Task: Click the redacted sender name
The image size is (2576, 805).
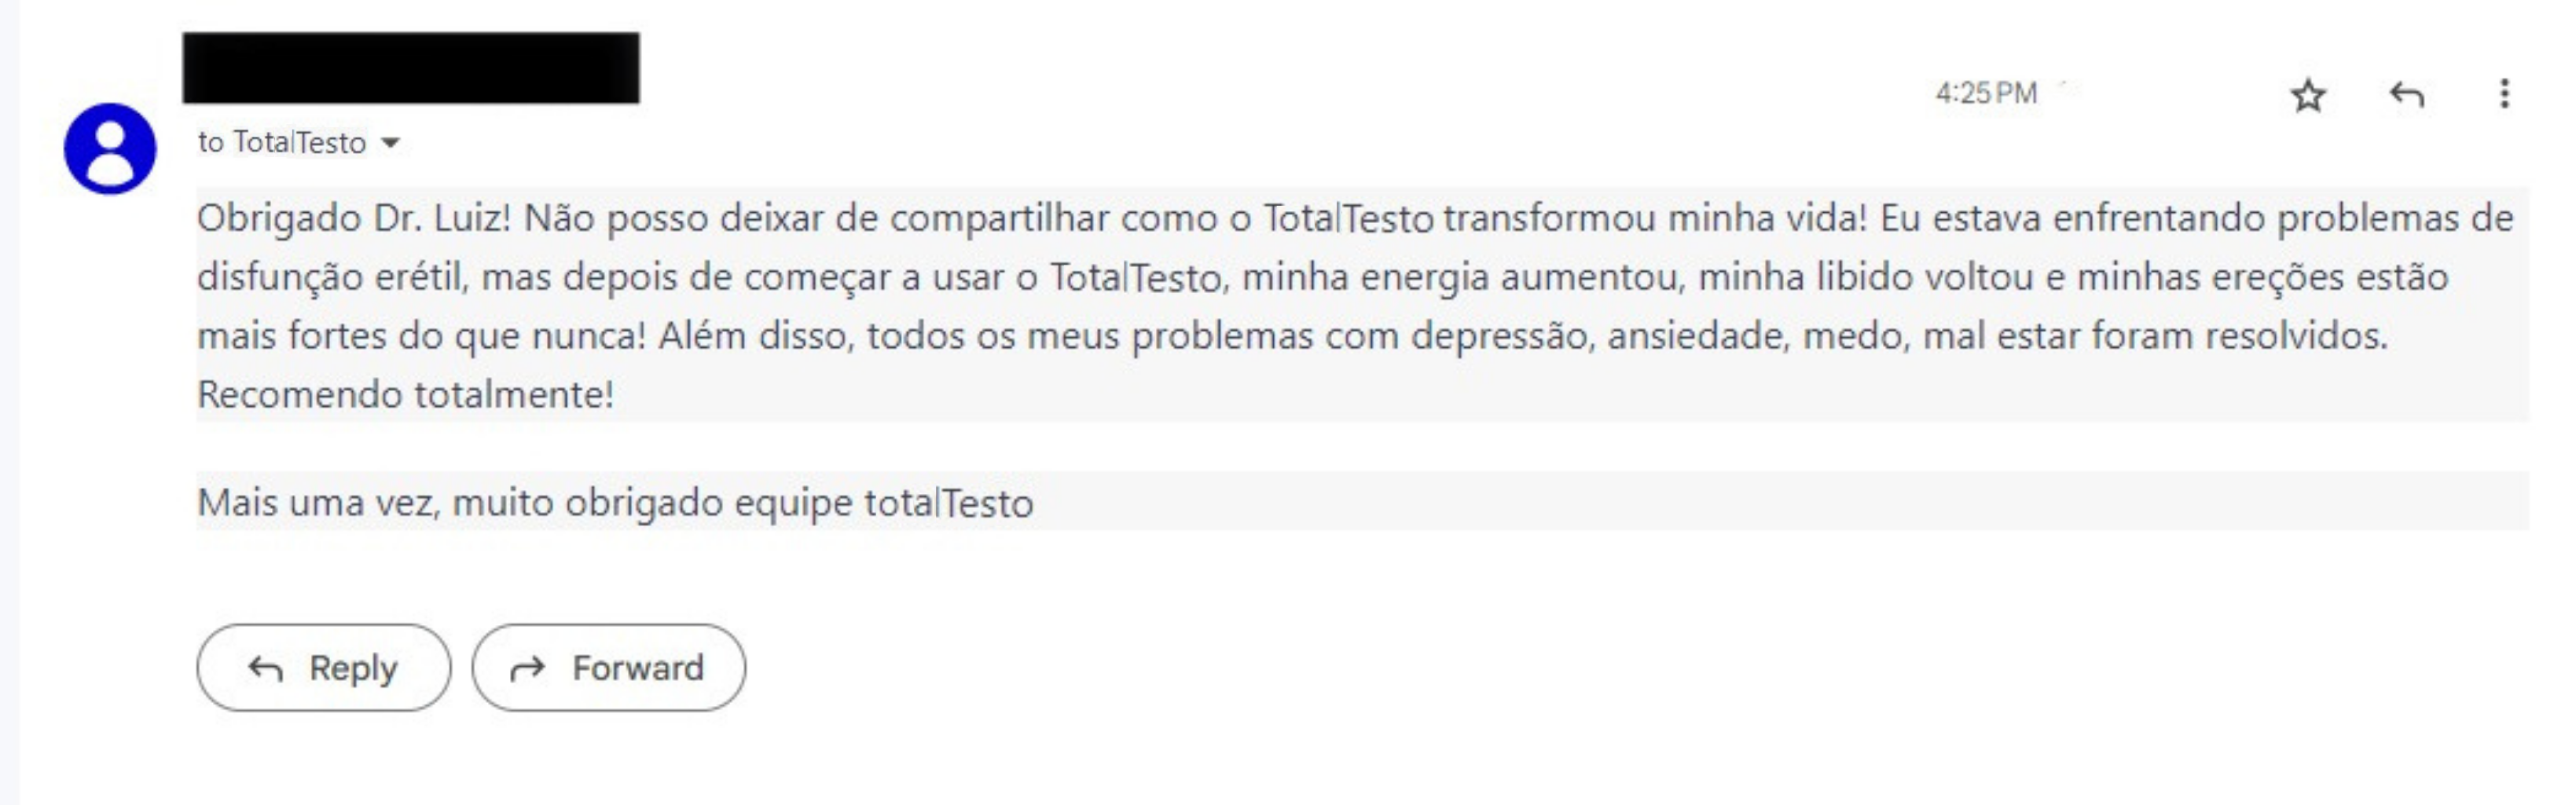Action: pos(410,68)
